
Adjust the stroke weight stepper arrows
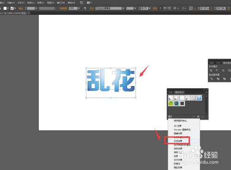click(x=26, y=8)
